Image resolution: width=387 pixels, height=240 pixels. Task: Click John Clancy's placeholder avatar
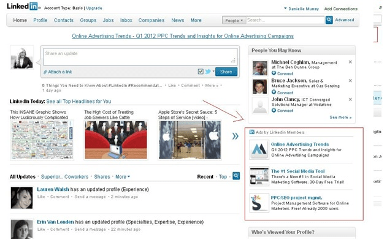[259, 105]
